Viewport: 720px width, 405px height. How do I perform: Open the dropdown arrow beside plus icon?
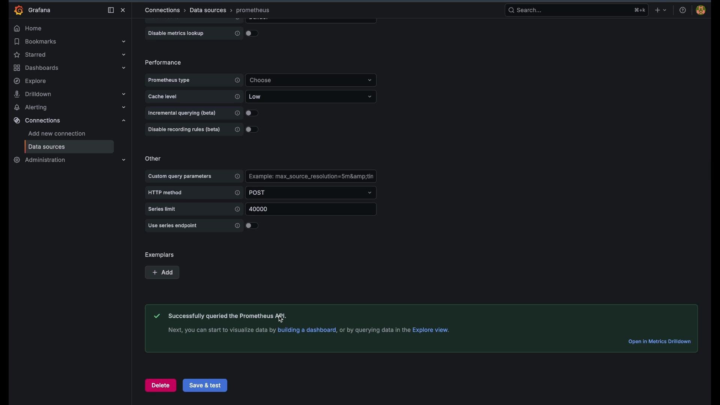point(665,10)
